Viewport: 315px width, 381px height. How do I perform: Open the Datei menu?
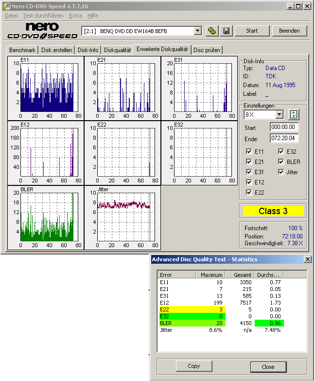11,16
